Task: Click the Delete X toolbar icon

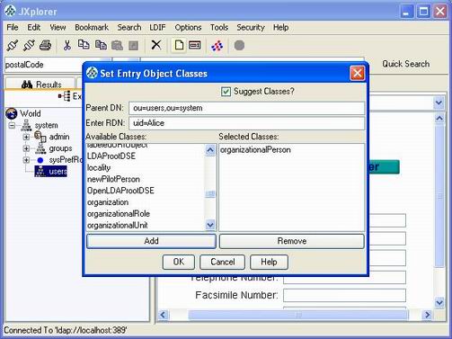Action: click(155, 45)
